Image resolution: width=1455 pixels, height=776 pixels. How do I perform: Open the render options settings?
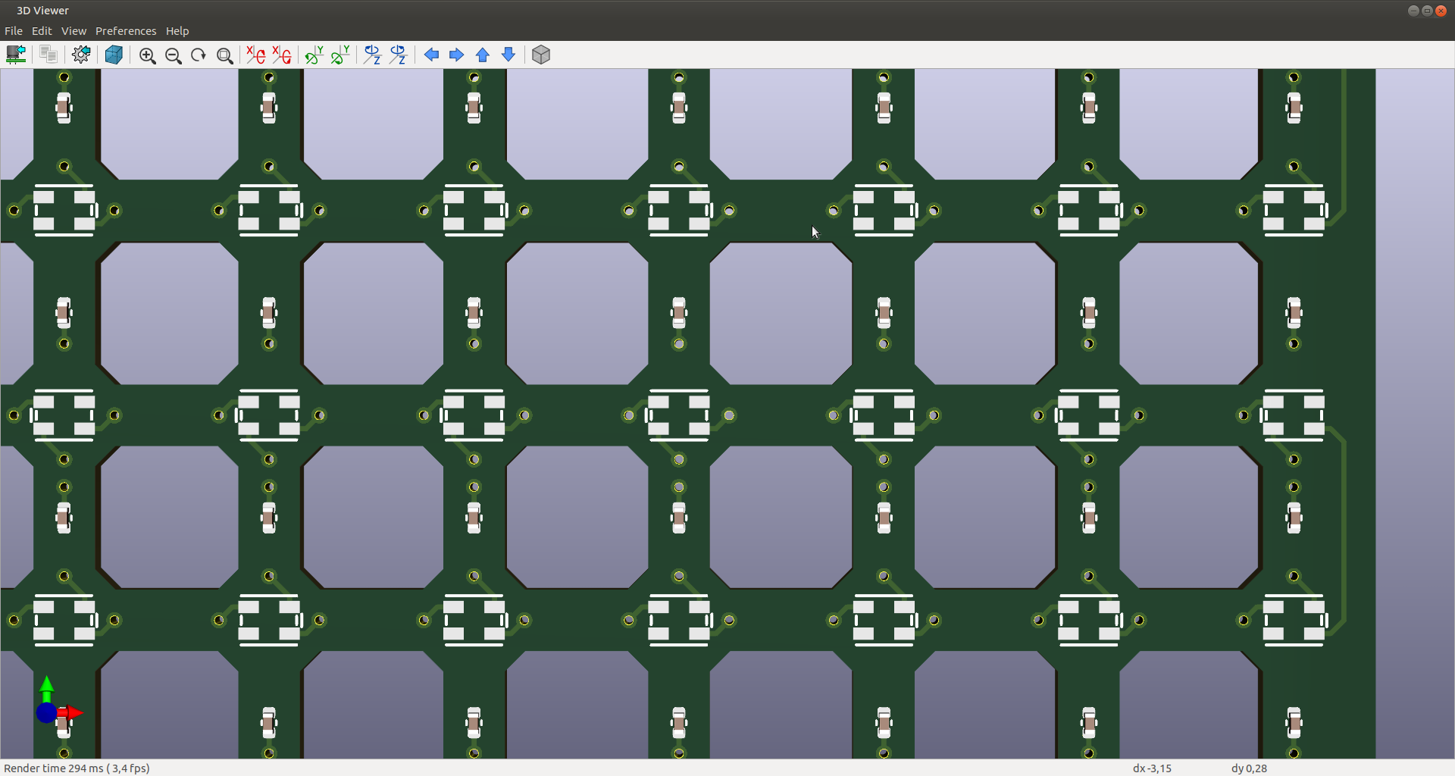(81, 55)
